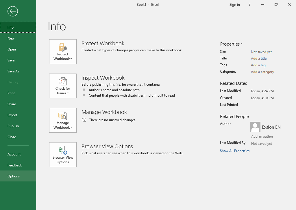Click the Last Modified By value
Screen dimensions: 296x210
click(x=261, y=144)
